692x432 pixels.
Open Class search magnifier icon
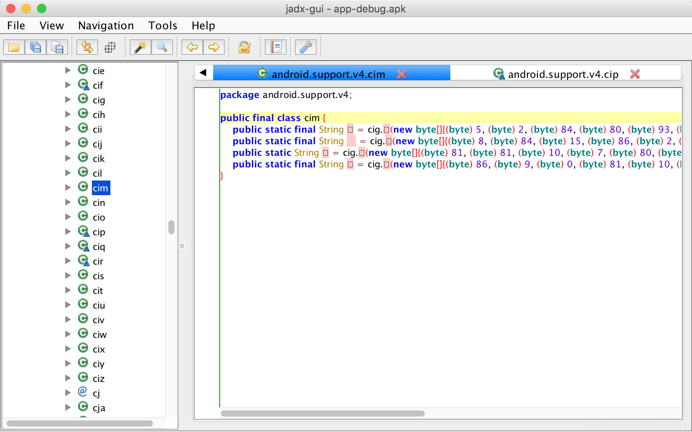click(x=162, y=47)
